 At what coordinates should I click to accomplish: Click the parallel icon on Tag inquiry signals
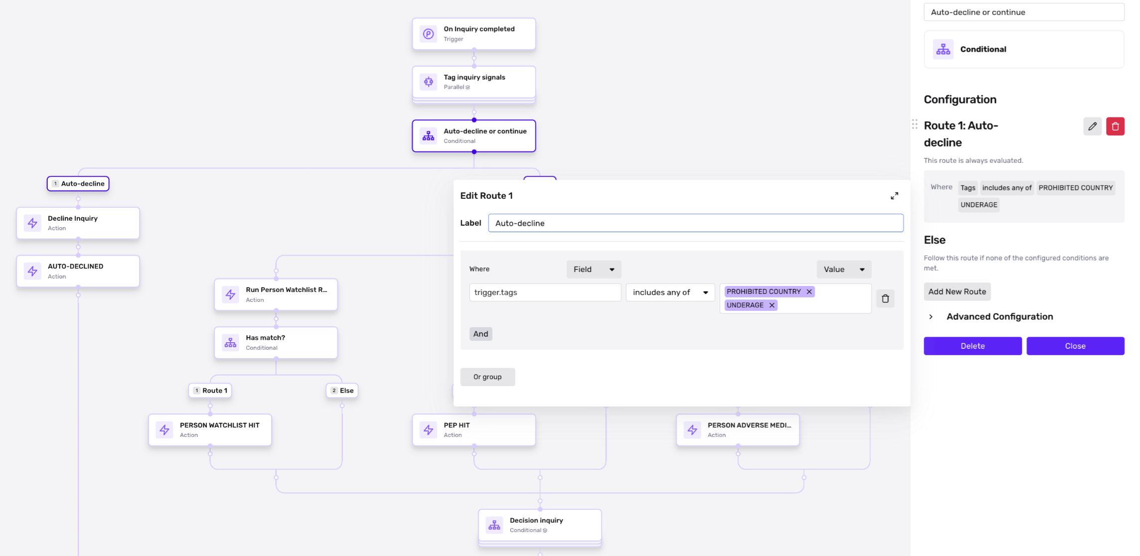(x=427, y=81)
